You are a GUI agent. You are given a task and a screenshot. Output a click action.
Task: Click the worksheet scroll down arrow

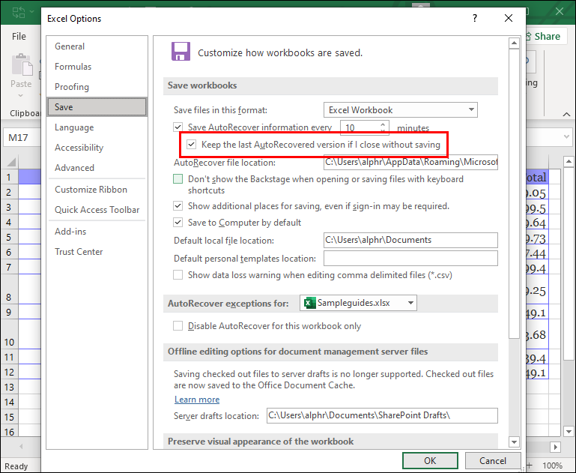coord(569,432)
